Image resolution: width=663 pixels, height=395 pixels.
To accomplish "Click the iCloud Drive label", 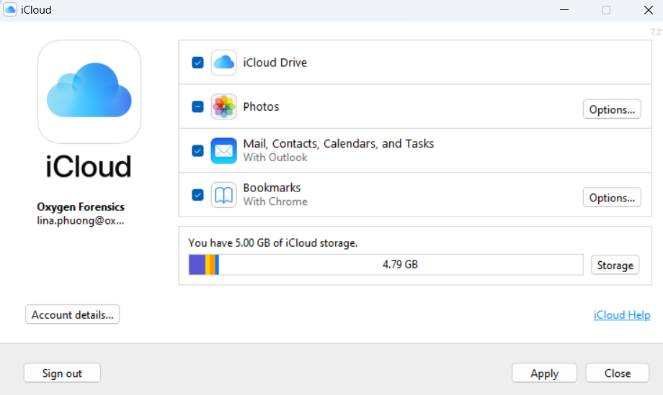I will point(275,63).
